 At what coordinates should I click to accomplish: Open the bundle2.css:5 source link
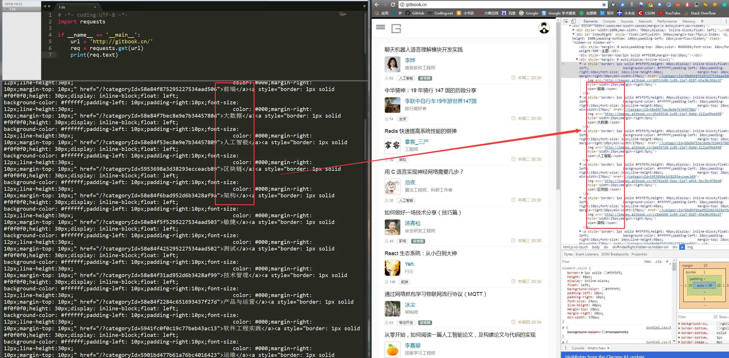tap(658, 328)
